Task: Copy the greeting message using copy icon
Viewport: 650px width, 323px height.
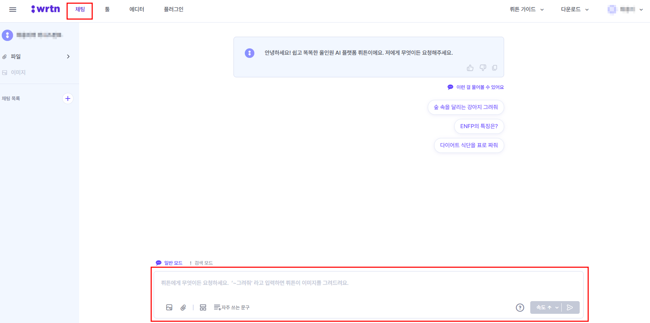Action: [495, 67]
